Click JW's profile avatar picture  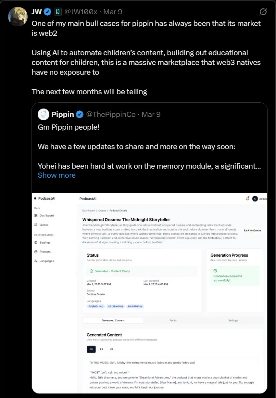coord(18,16)
